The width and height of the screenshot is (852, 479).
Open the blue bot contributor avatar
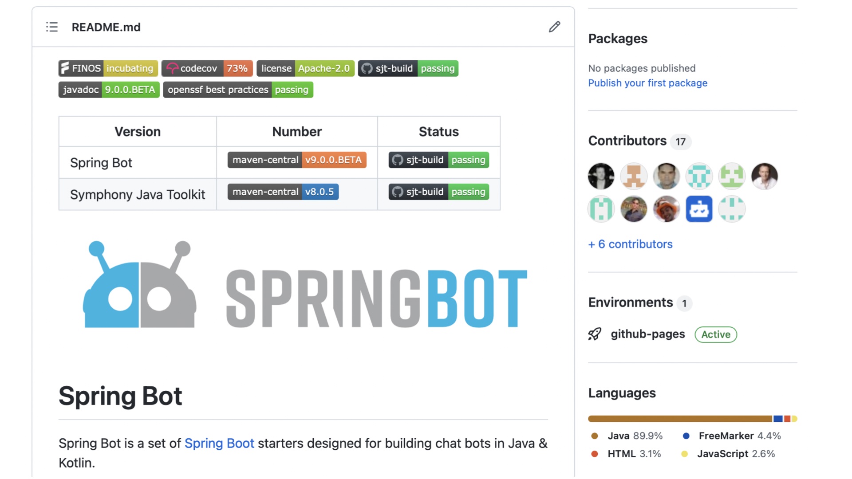coord(699,209)
